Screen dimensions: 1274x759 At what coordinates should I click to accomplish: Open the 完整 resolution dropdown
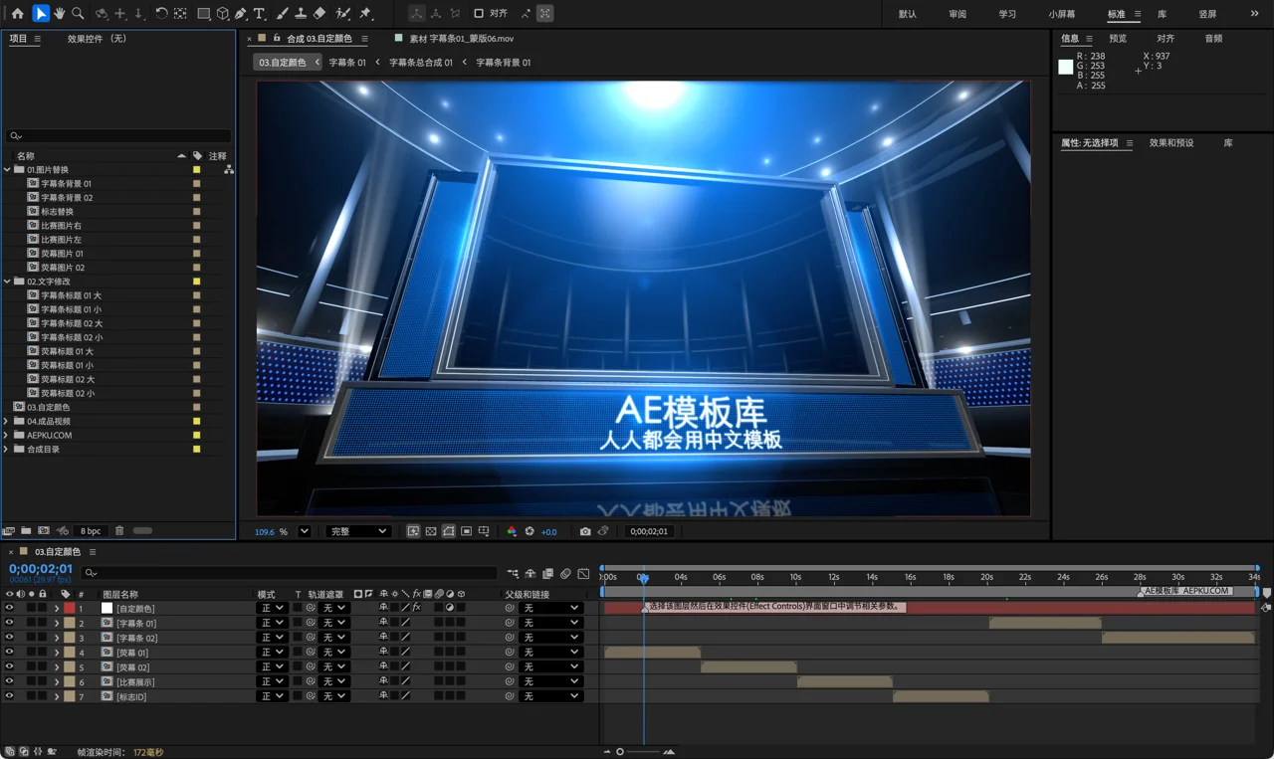357,532
